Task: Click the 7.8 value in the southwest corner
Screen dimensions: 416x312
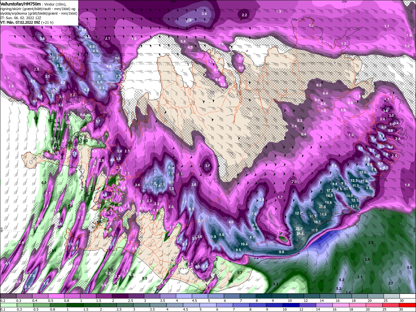Action: pos(32,276)
